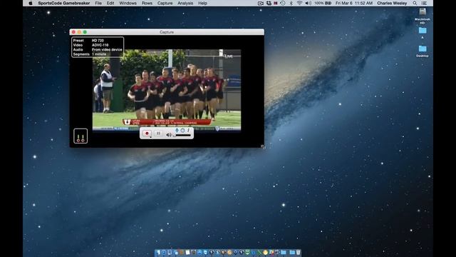This screenshot has width=456, height=257.
Task: Mute audio via the speaker icon
Action: point(168,135)
